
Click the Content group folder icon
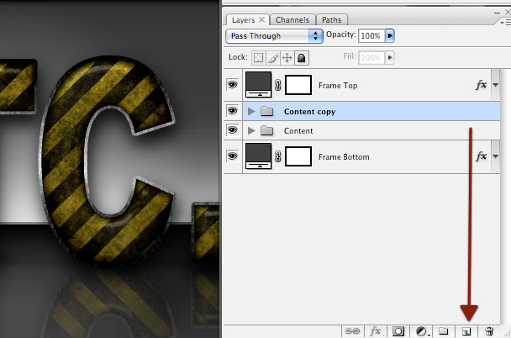[267, 130]
